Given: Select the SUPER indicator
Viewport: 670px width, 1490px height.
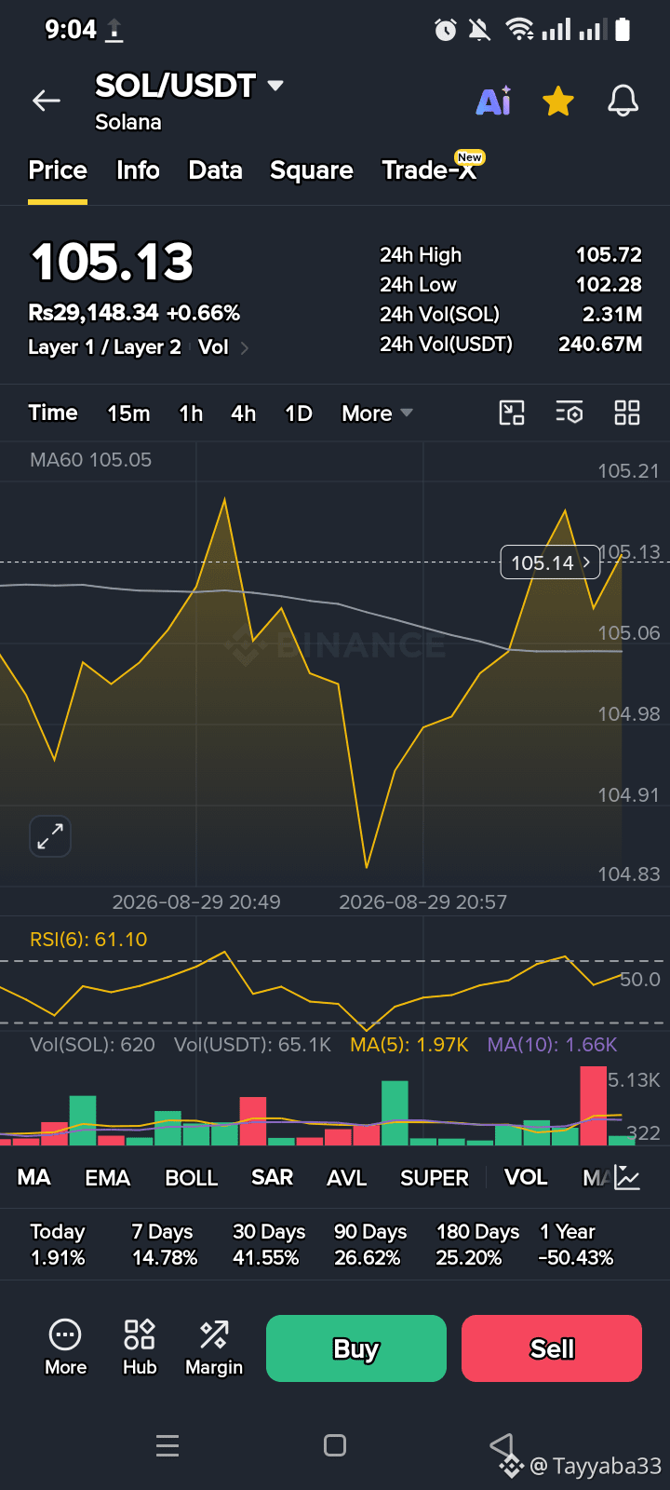Looking at the screenshot, I should coord(435,1178).
